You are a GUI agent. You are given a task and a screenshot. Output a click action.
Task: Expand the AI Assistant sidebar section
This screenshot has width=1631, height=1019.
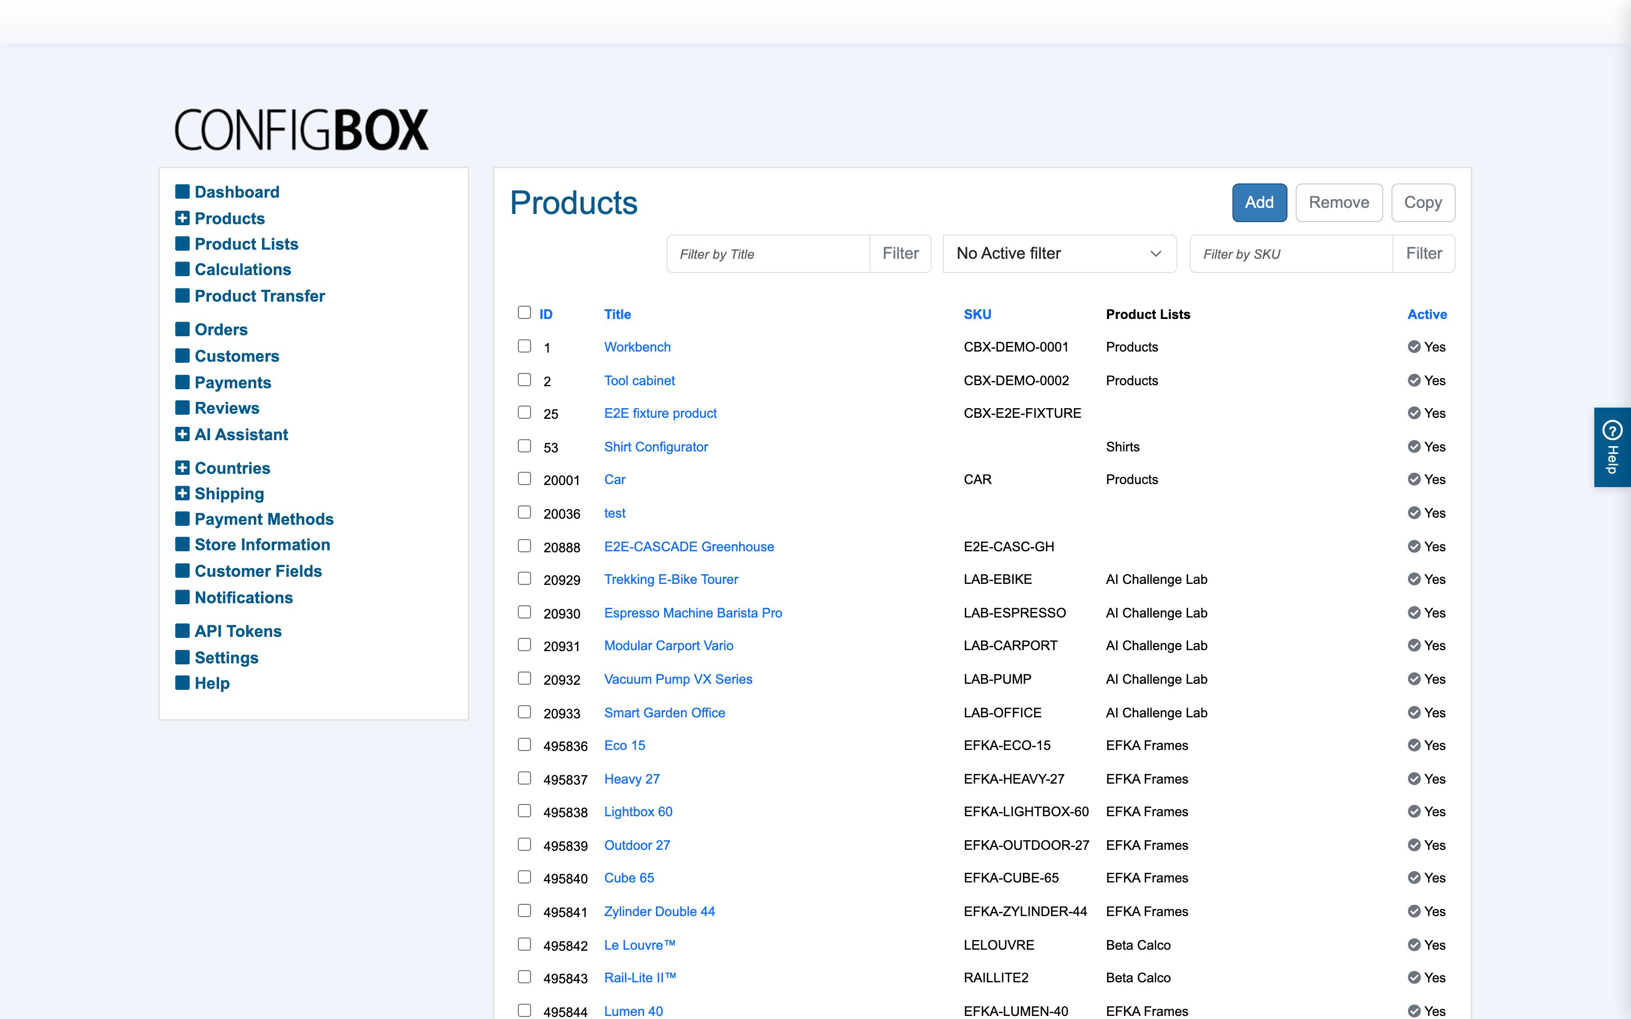coord(182,434)
